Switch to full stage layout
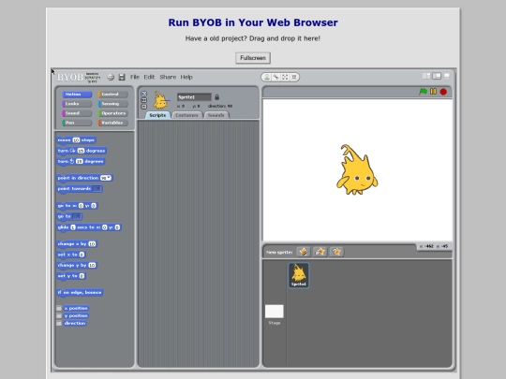506x379 pixels. point(437,76)
